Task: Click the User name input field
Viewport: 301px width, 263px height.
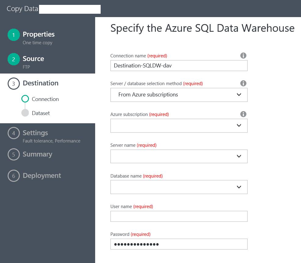Action: (179, 216)
